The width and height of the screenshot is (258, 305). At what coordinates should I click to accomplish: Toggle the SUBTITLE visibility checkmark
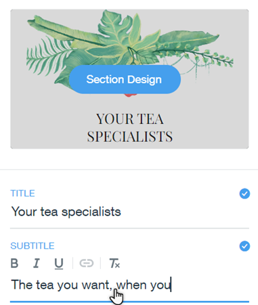coord(244,246)
